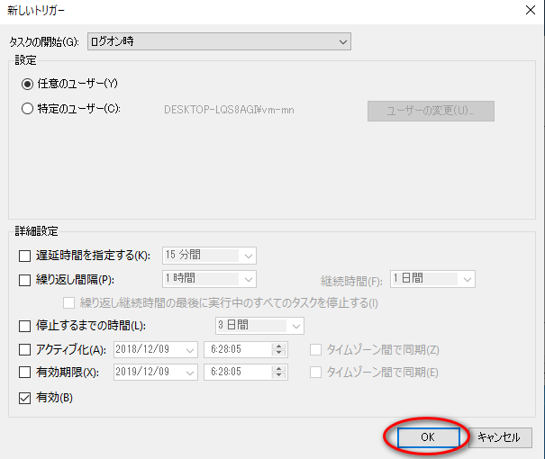Click the activation time spinner arrows
545x459 pixels.
[278, 349]
